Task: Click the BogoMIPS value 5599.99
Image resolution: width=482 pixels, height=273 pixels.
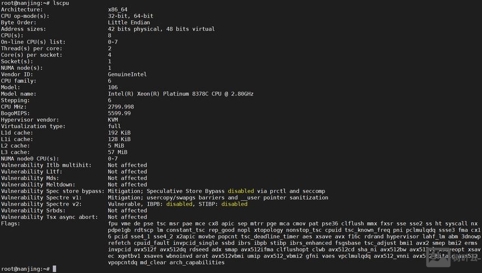Action: click(x=119, y=113)
